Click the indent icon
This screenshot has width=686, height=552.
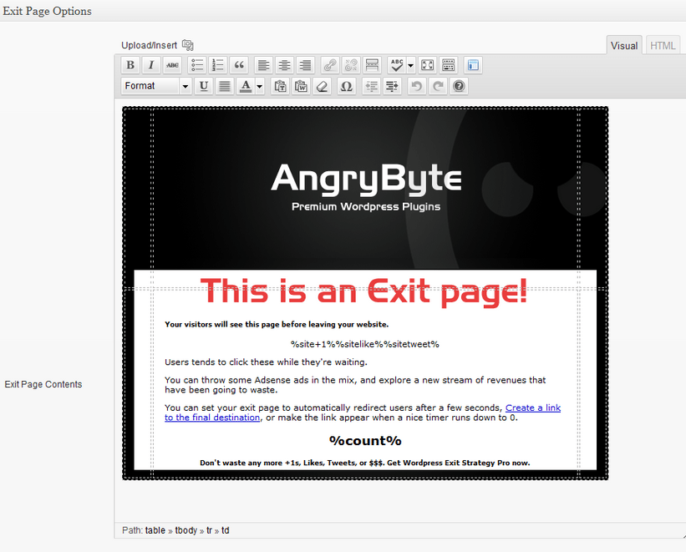pyautogui.click(x=393, y=86)
